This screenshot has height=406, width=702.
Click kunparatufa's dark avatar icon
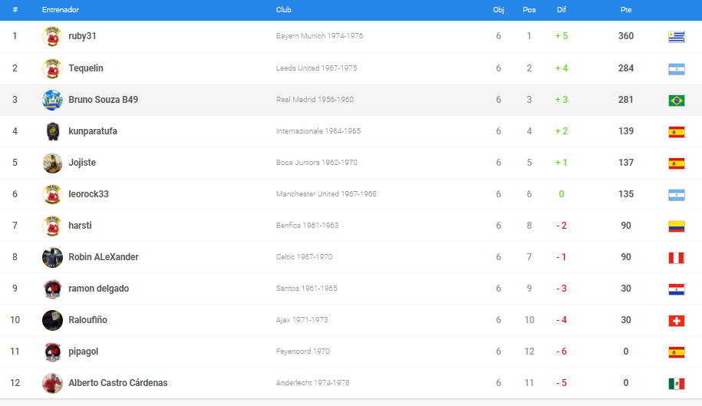click(52, 131)
